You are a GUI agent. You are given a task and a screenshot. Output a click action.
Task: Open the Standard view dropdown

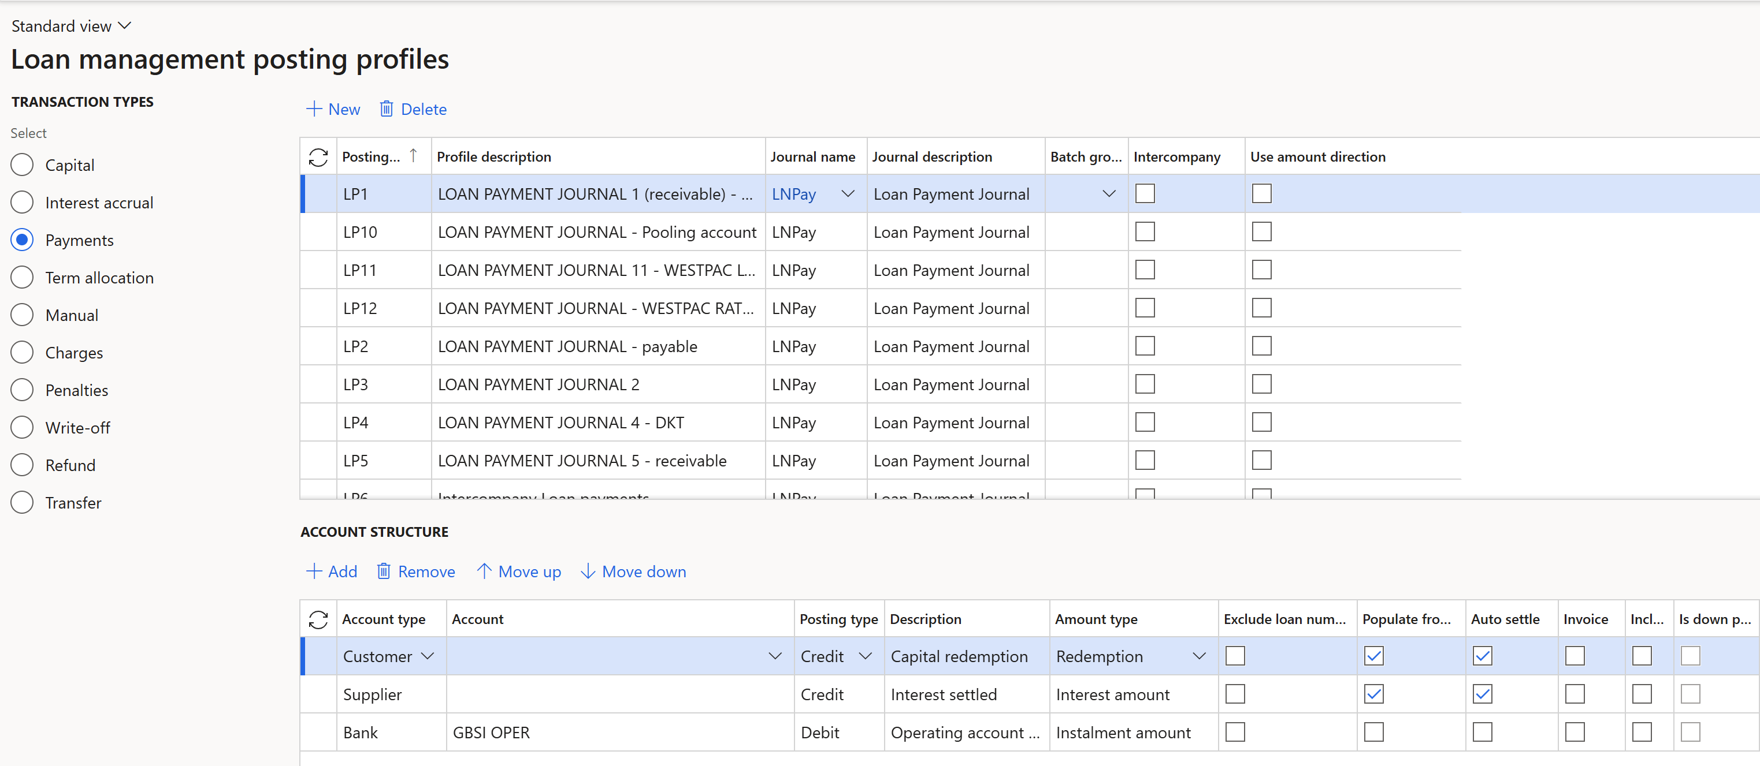pyautogui.click(x=71, y=26)
